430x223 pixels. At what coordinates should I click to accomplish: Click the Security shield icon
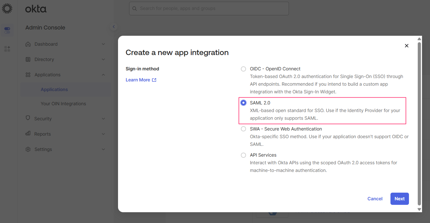tap(28, 118)
